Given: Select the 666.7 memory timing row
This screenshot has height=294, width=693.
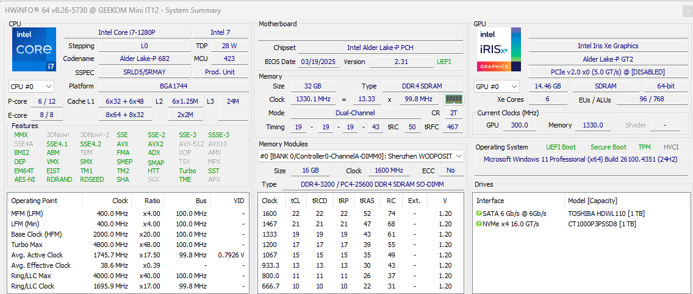Looking at the screenshot, I should pos(361,286).
